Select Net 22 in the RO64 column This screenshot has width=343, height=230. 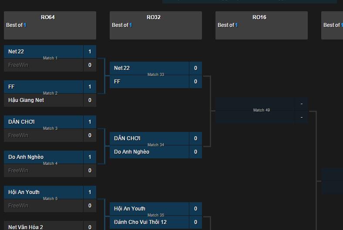click(x=16, y=52)
